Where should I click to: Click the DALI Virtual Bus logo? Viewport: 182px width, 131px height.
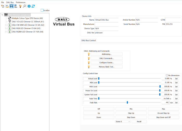(64, 22)
